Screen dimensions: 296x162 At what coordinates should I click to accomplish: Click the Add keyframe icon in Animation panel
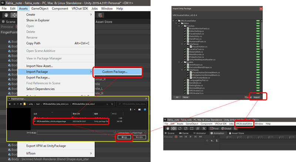[212, 141]
